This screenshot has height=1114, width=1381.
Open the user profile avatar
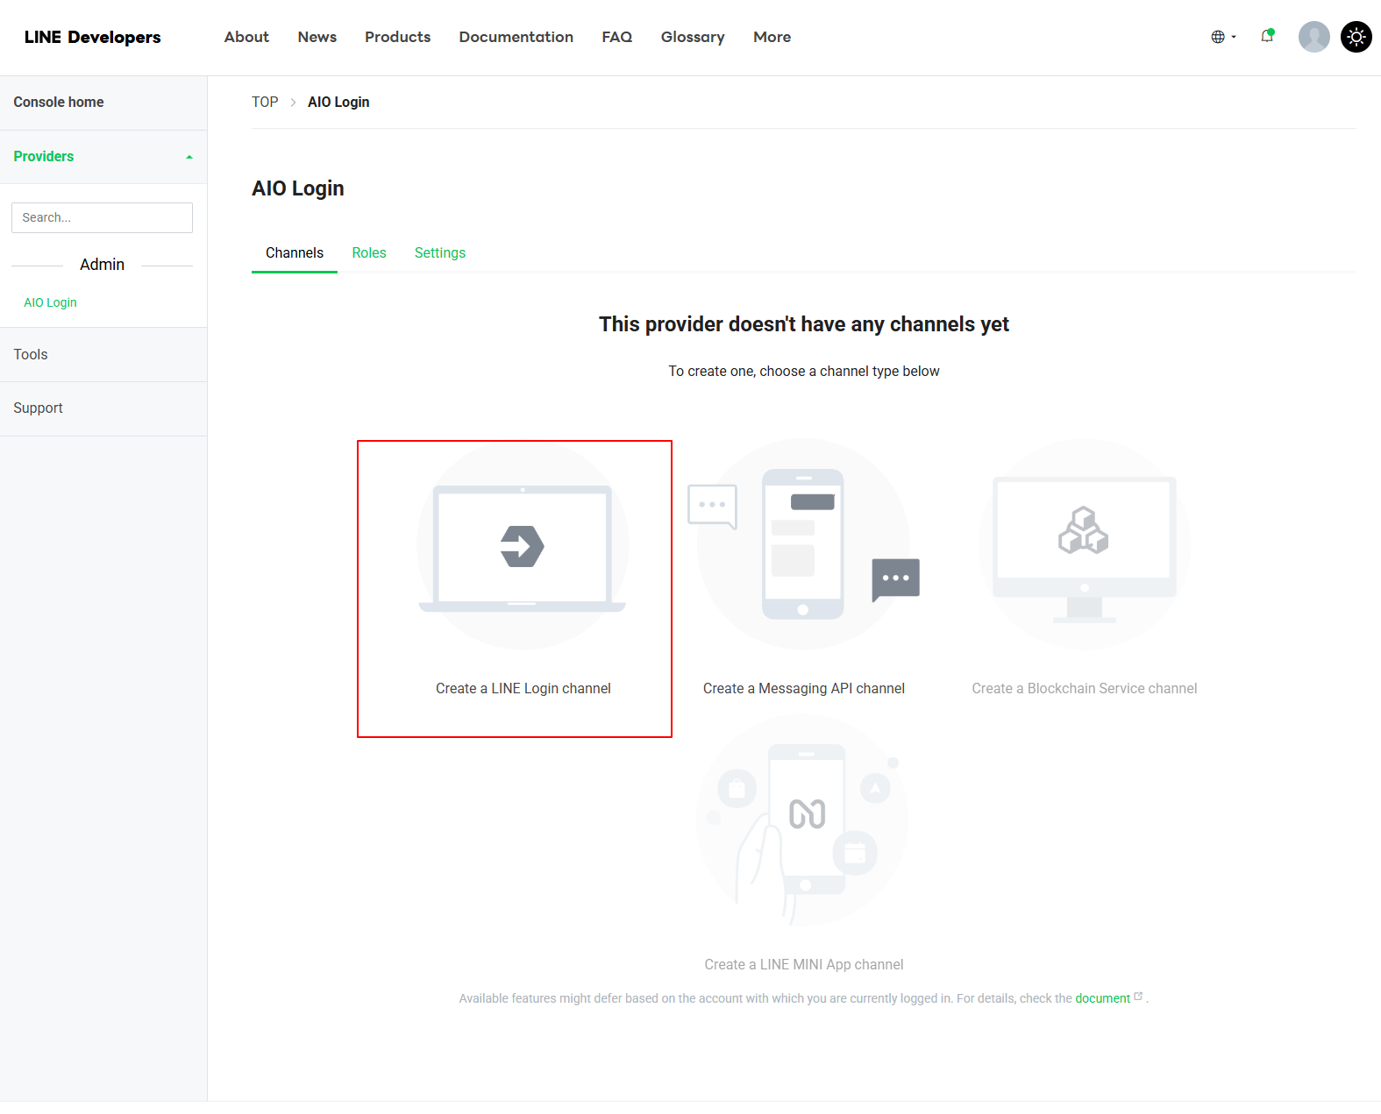coord(1313,37)
